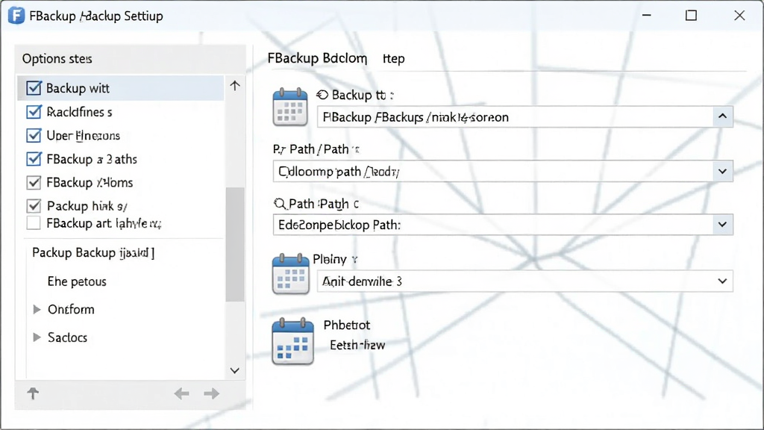The image size is (764, 430).
Task: Open the 'Anit denvihe 3' dropdown arrow
Action: point(722,281)
